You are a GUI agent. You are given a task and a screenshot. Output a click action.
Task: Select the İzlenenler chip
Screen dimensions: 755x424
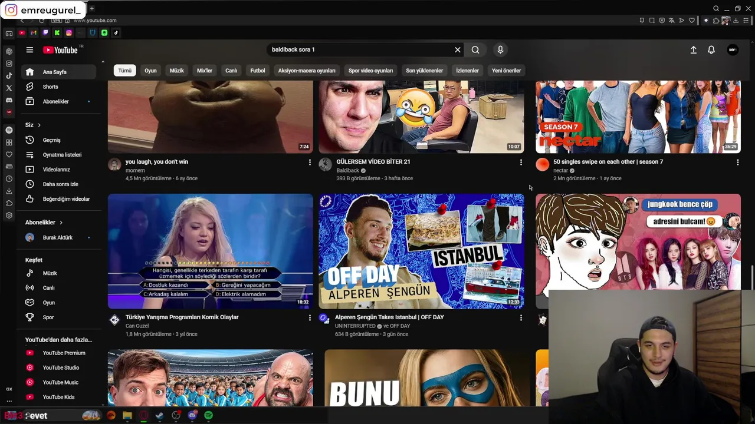pyautogui.click(x=467, y=71)
